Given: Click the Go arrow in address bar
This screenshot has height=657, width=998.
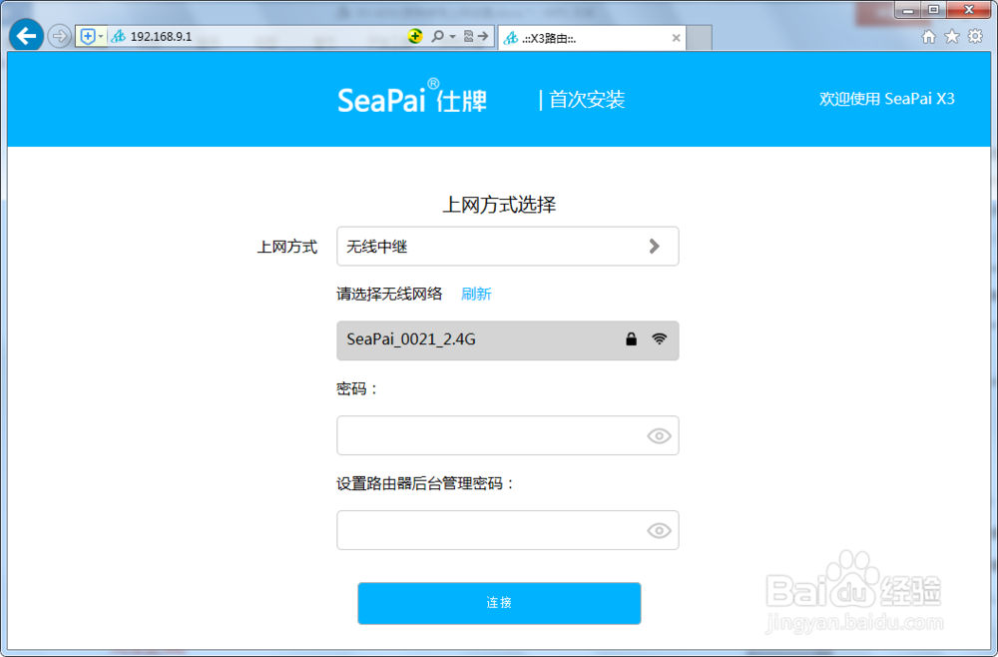Looking at the screenshot, I should [x=483, y=36].
